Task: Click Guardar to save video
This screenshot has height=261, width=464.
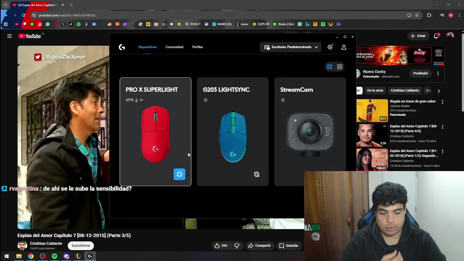Action: pyautogui.click(x=289, y=245)
